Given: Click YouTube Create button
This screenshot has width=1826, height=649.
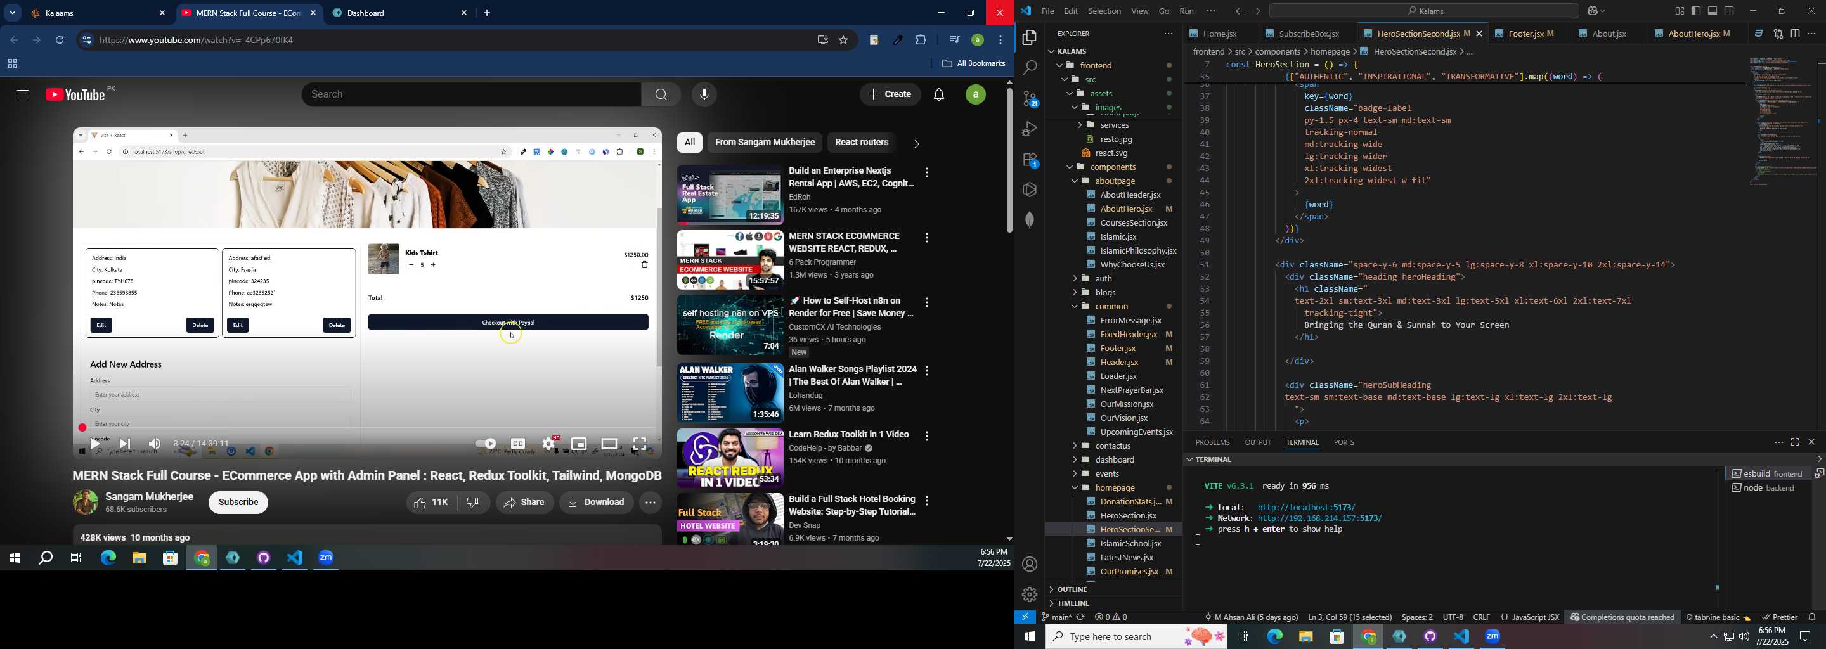Looking at the screenshot, I should pos(890,94).
